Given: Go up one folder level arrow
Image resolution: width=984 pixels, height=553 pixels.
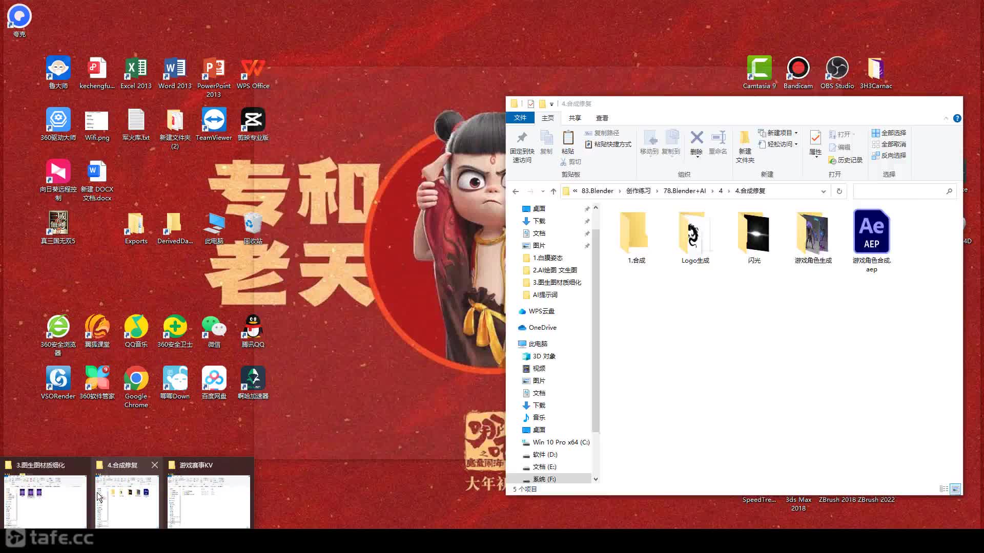Looking at the screenshot, I should (x=553, y=191).
